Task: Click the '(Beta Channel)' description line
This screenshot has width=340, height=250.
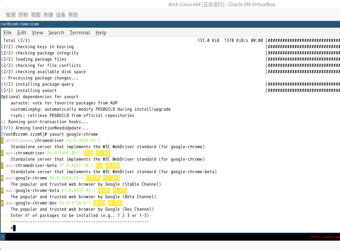Action: 84,197
